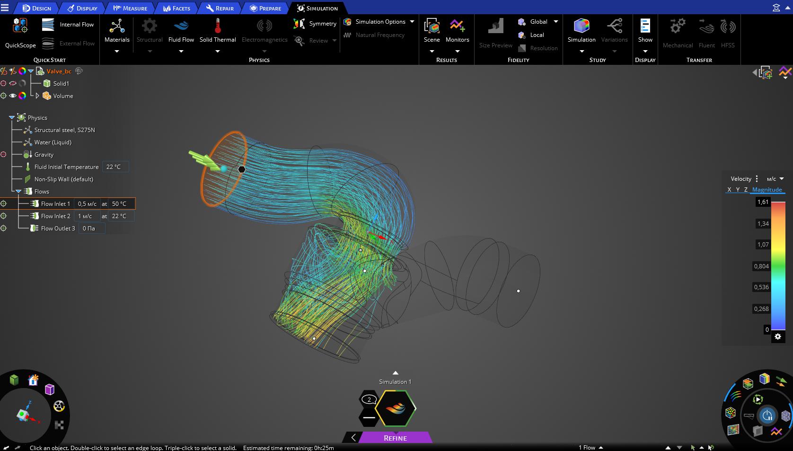Toggle visibility eye of Volume
The image size is (793, 451).
coord(13,96)
